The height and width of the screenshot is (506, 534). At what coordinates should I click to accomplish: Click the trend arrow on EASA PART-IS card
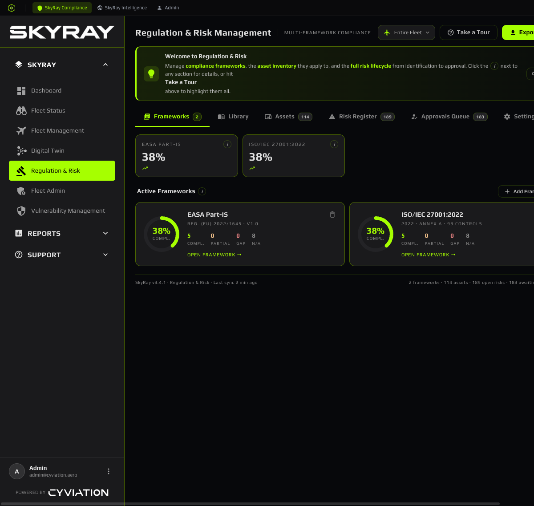145,168
